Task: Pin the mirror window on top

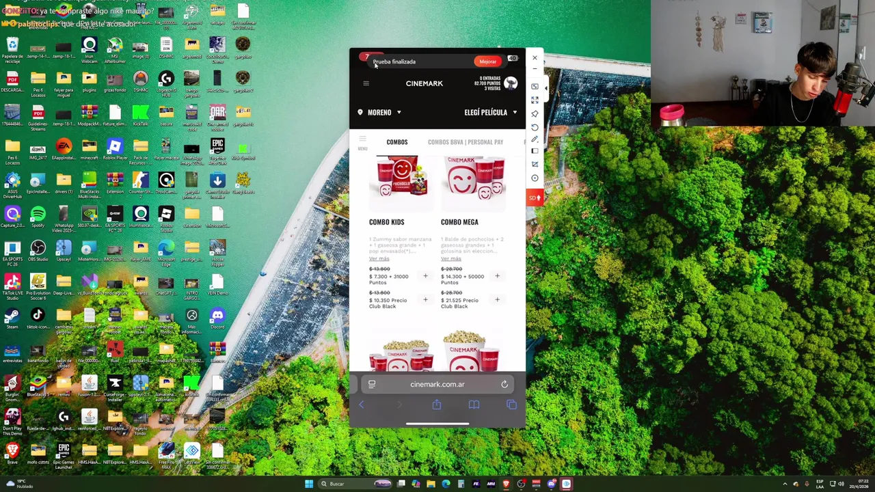Action: tap(535, 113)
